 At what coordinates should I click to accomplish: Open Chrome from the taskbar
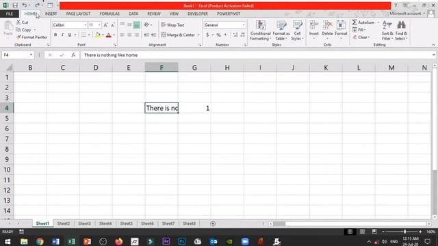[x=40, y=241]
